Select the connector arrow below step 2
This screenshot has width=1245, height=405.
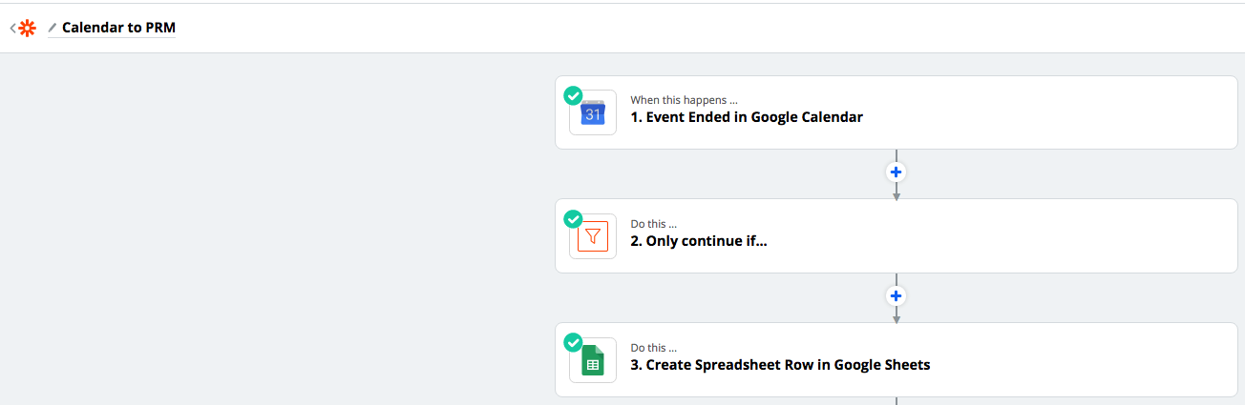pos(896,314)
